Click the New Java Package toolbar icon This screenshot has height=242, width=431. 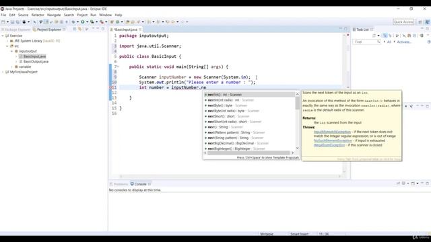[x=112, y=22]
